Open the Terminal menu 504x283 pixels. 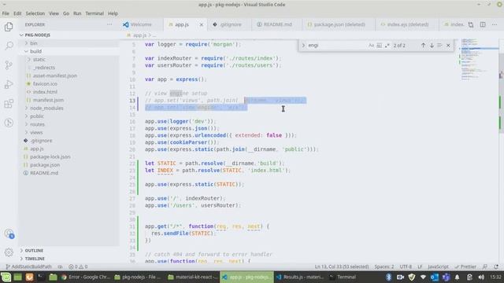pos(94,13)
